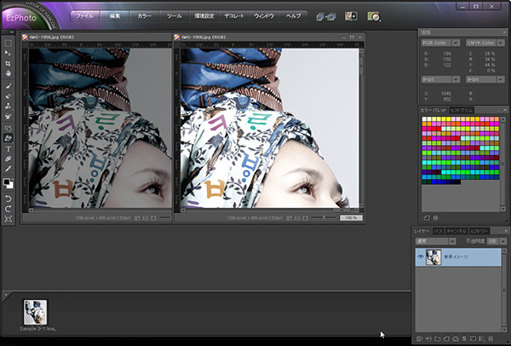The width and height of the screenshot is (511, 346).
Task: Click the trash icon in the Layers panel
Action: (x=491, y=339)
